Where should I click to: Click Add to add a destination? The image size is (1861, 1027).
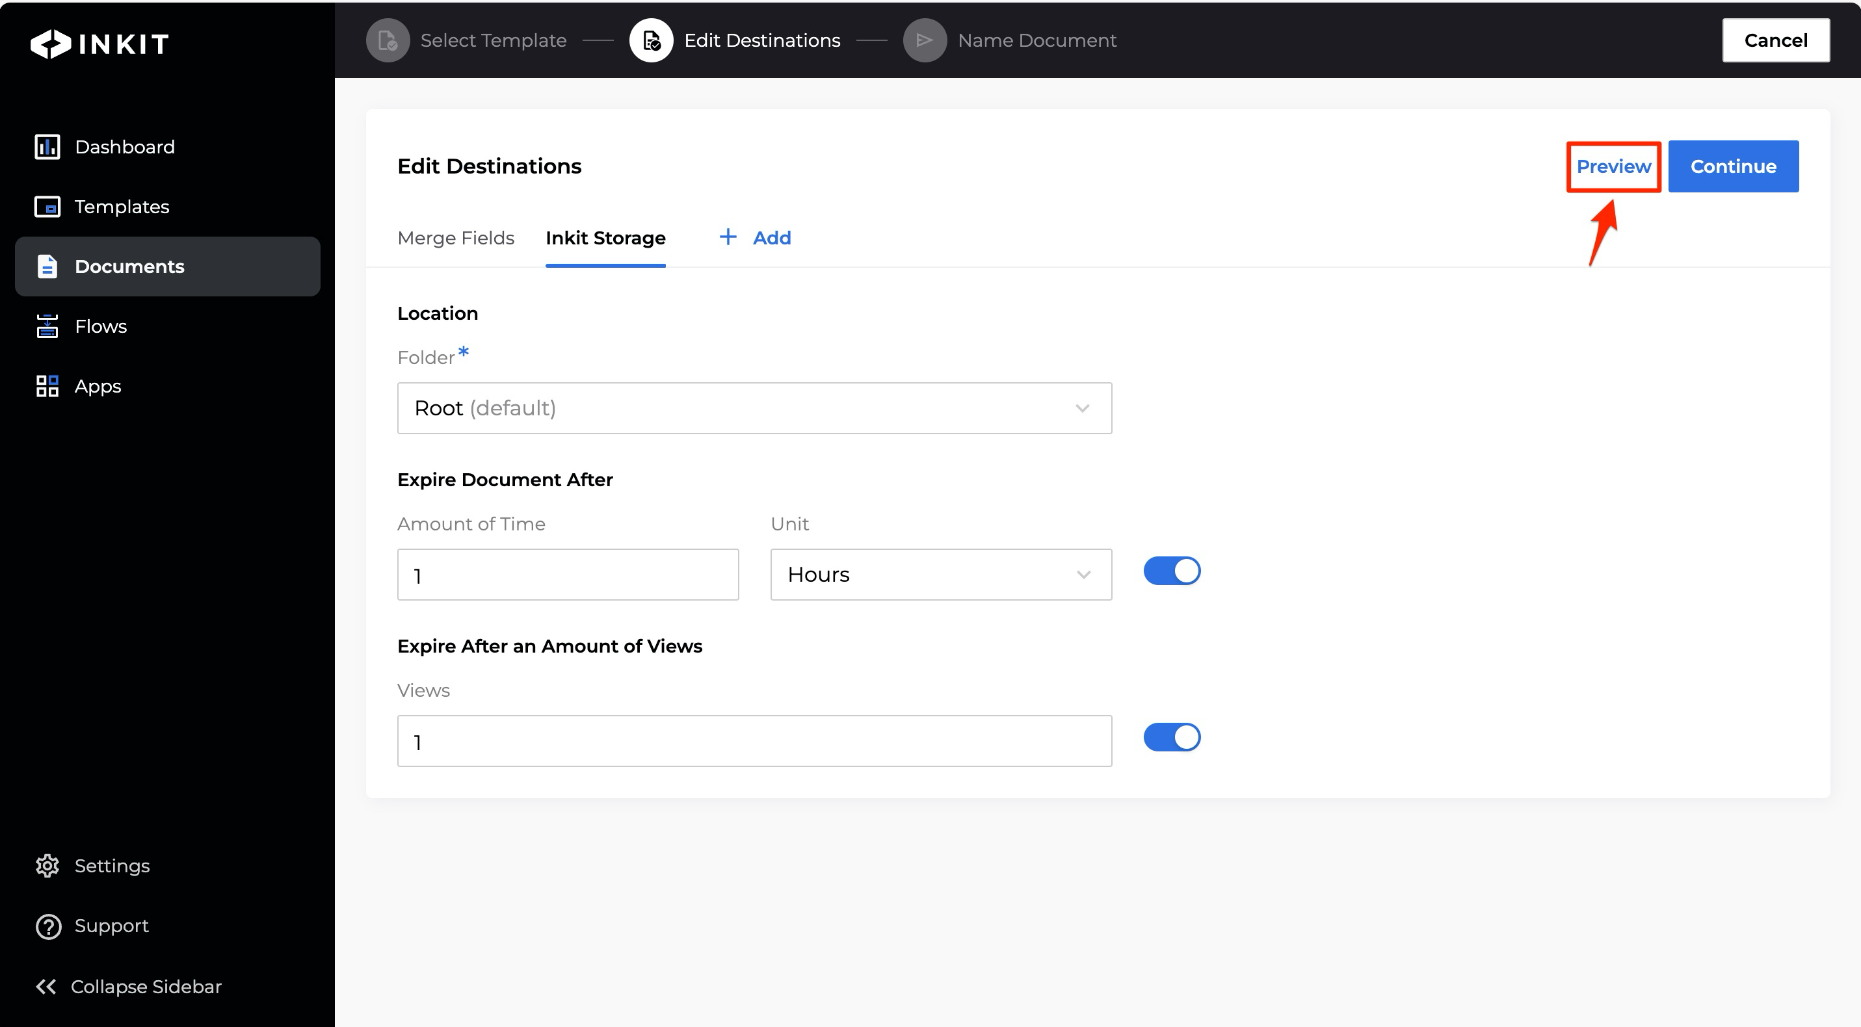pos(772,238)
